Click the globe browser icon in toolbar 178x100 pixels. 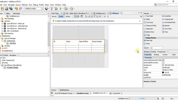pos(46,9)
